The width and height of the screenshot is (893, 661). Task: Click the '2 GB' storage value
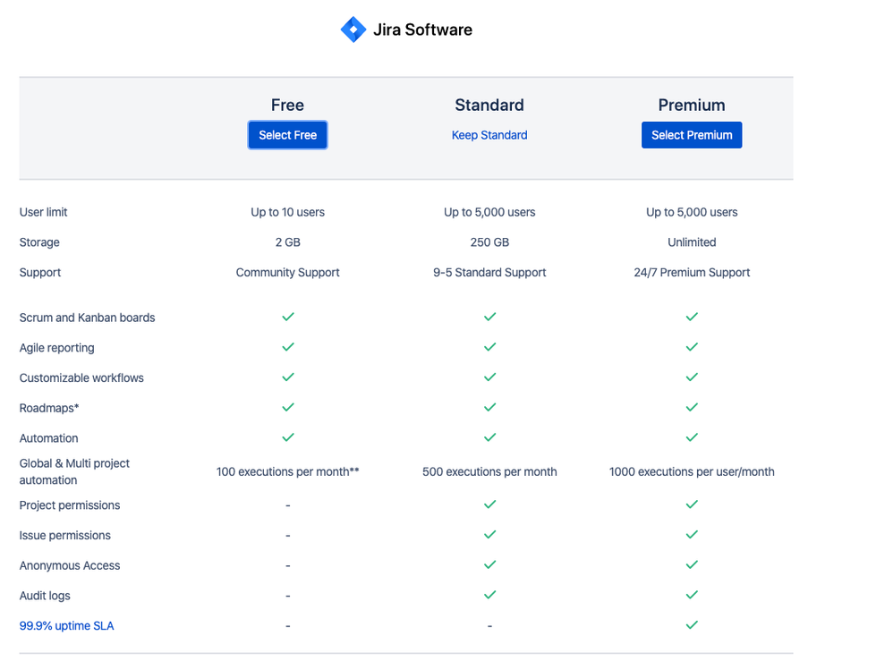(x=287, y=242)
